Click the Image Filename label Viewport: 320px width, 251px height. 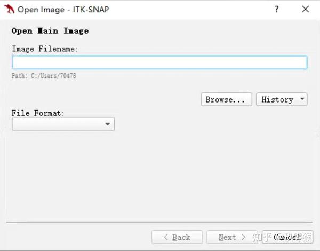(45, 49)
